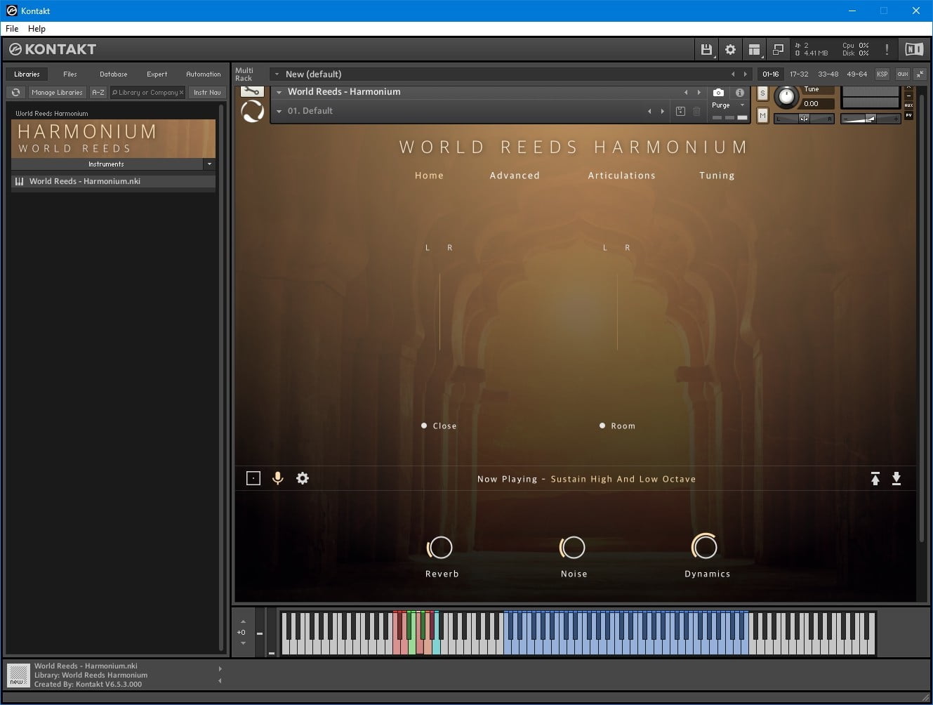Select rack page 49-64
933x705 pixels.
[x=856, y=74]
